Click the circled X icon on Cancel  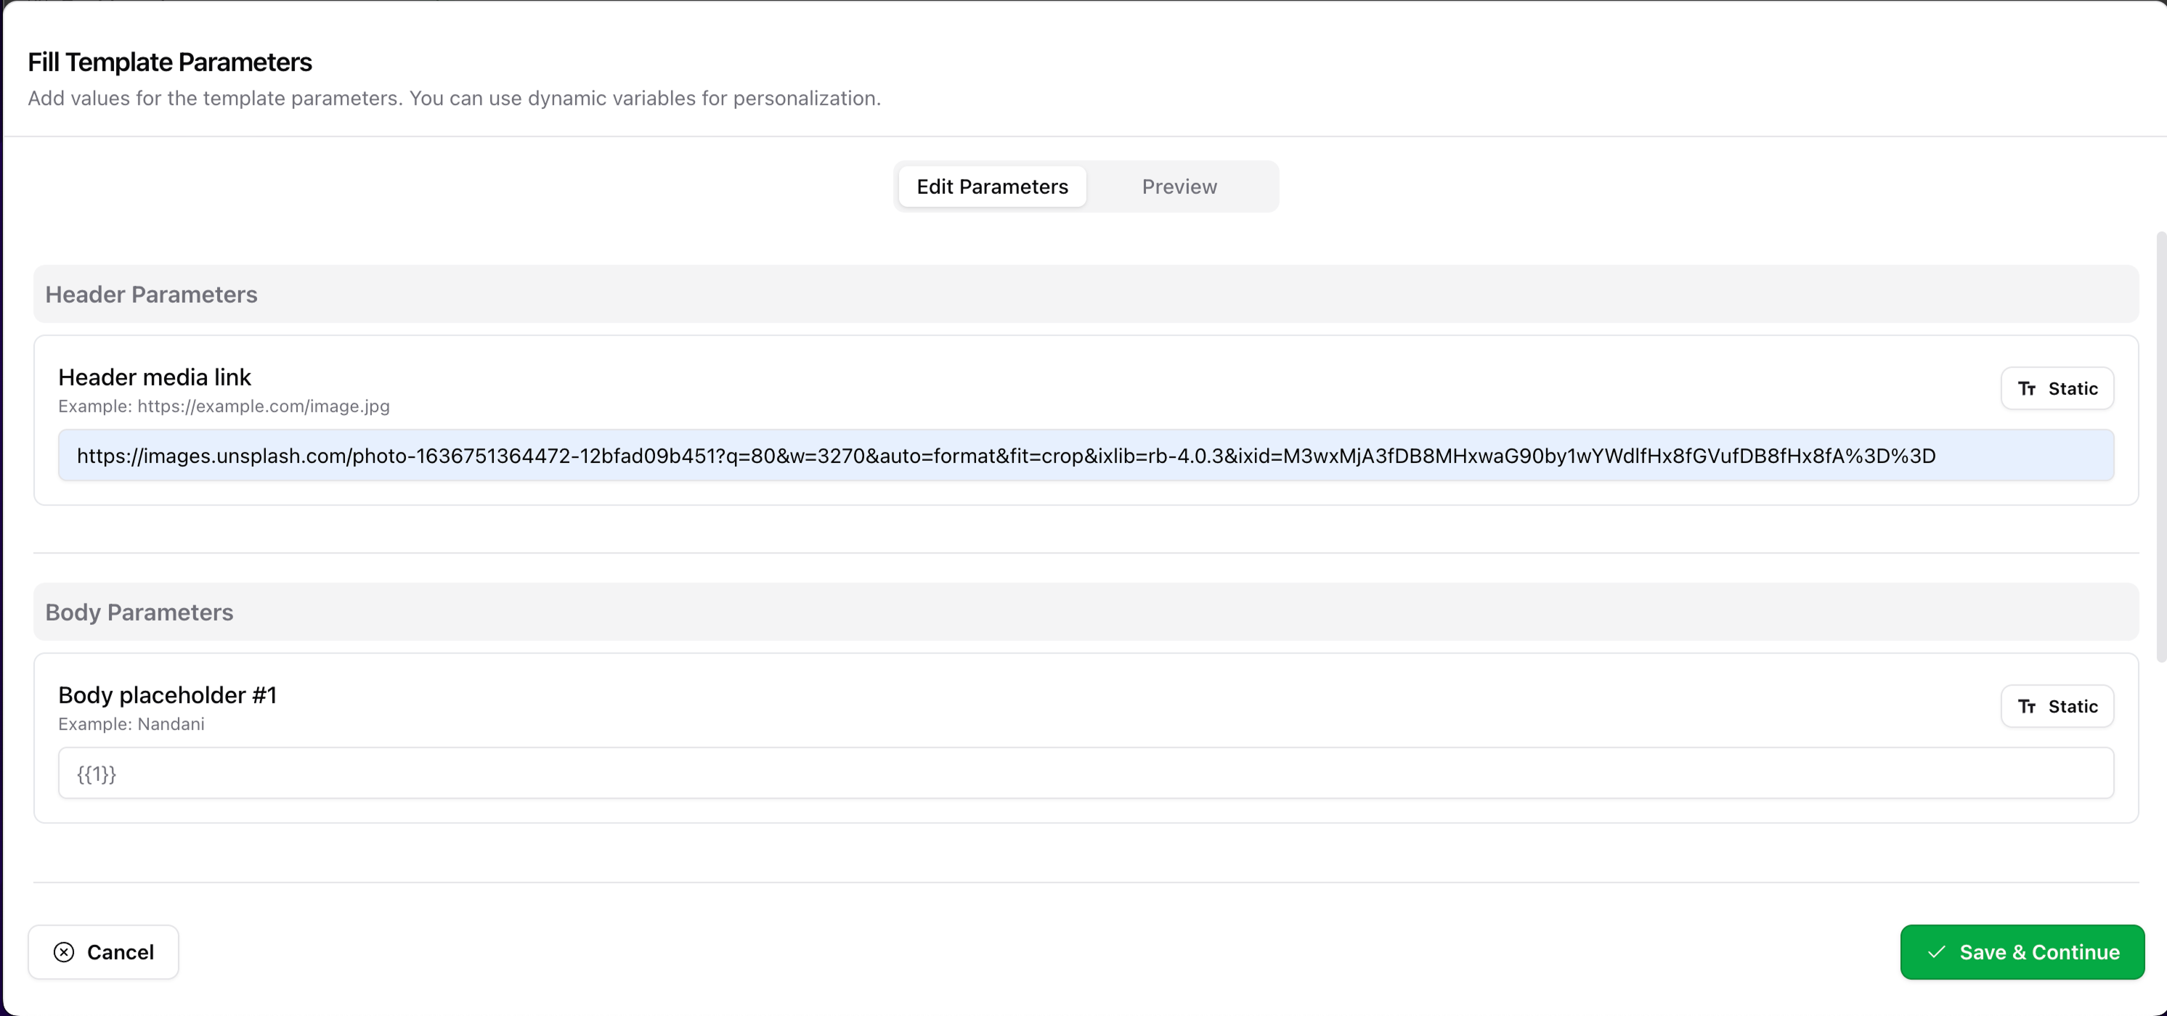point(64,952)
